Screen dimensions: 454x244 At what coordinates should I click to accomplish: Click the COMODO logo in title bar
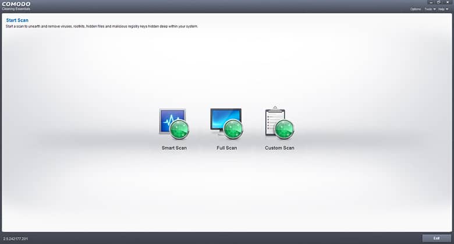pos(16,4)
